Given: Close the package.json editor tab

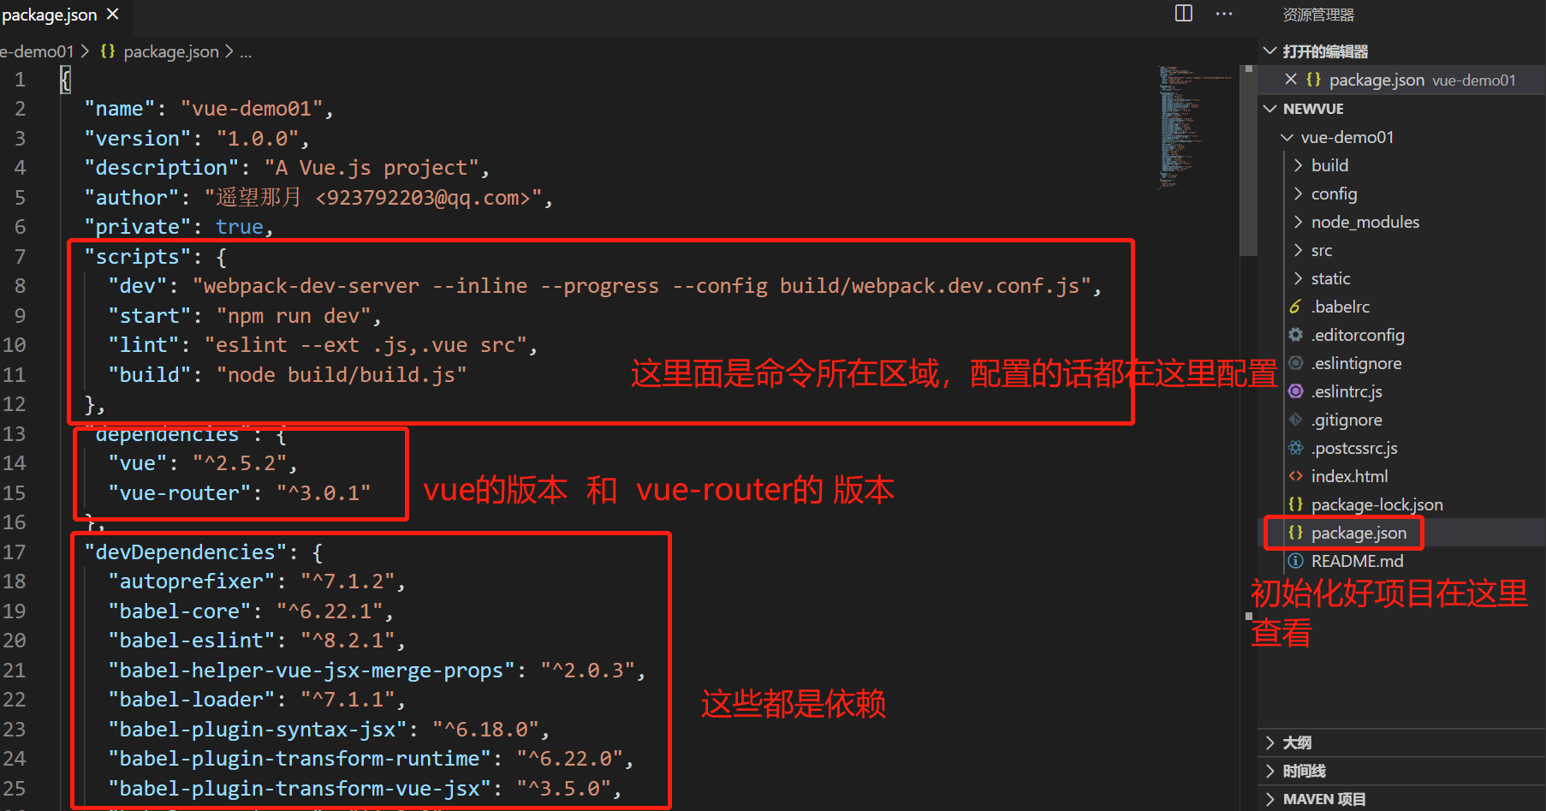Looking at the screenshot, I should point(112,15).
